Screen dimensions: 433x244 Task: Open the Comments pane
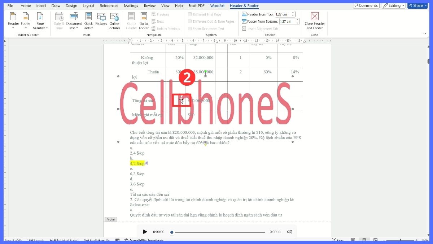pos(366,5)
